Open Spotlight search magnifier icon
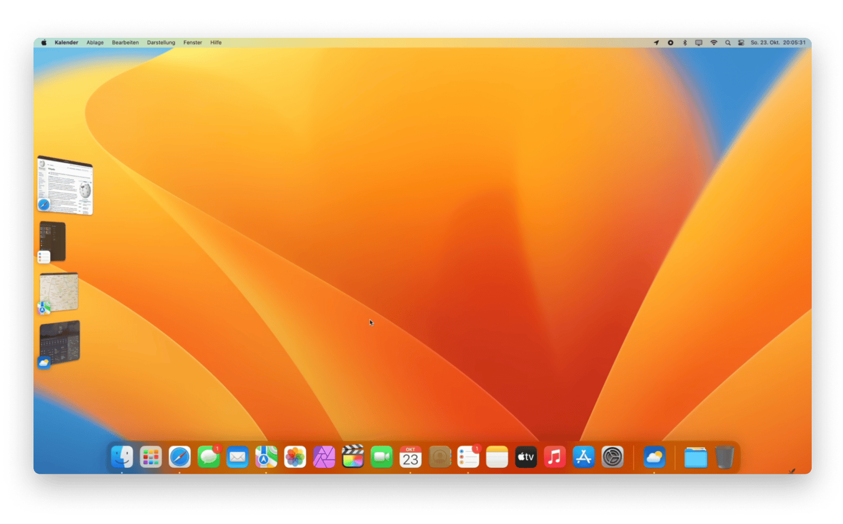This screenshot has width=843, height=524. click(x=728, y=43)
